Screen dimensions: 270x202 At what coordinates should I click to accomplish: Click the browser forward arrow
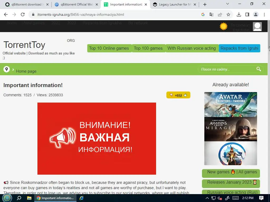click(x=14, y=15)
